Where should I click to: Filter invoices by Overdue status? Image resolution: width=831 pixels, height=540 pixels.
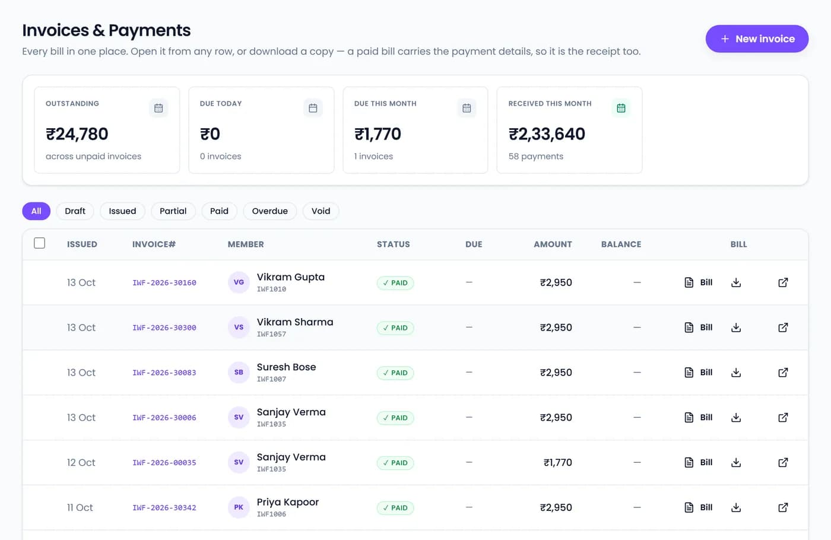click(x=270, y=211)
